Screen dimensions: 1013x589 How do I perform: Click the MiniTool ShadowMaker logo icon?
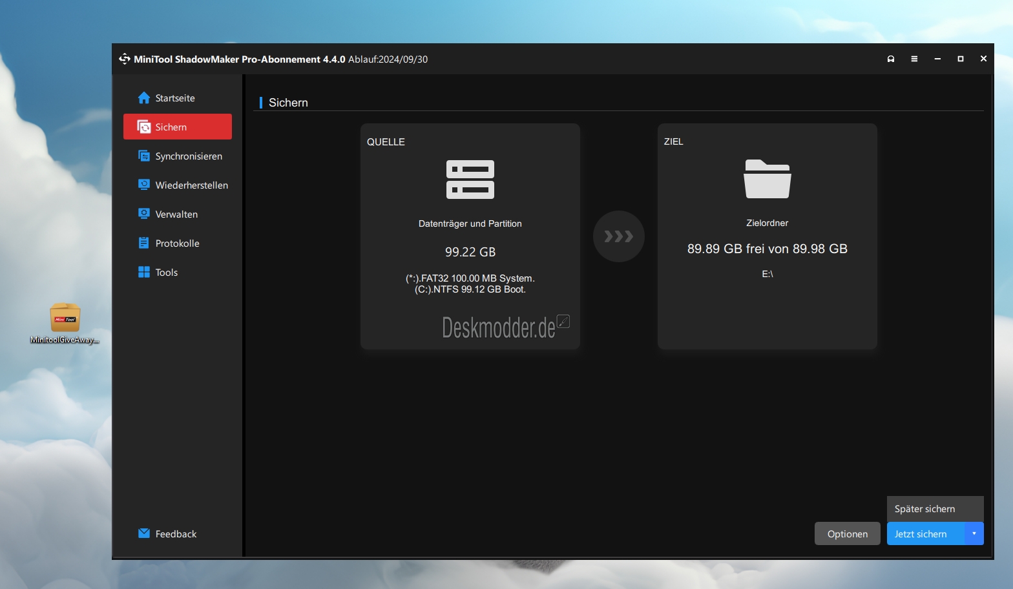(125, 59)
